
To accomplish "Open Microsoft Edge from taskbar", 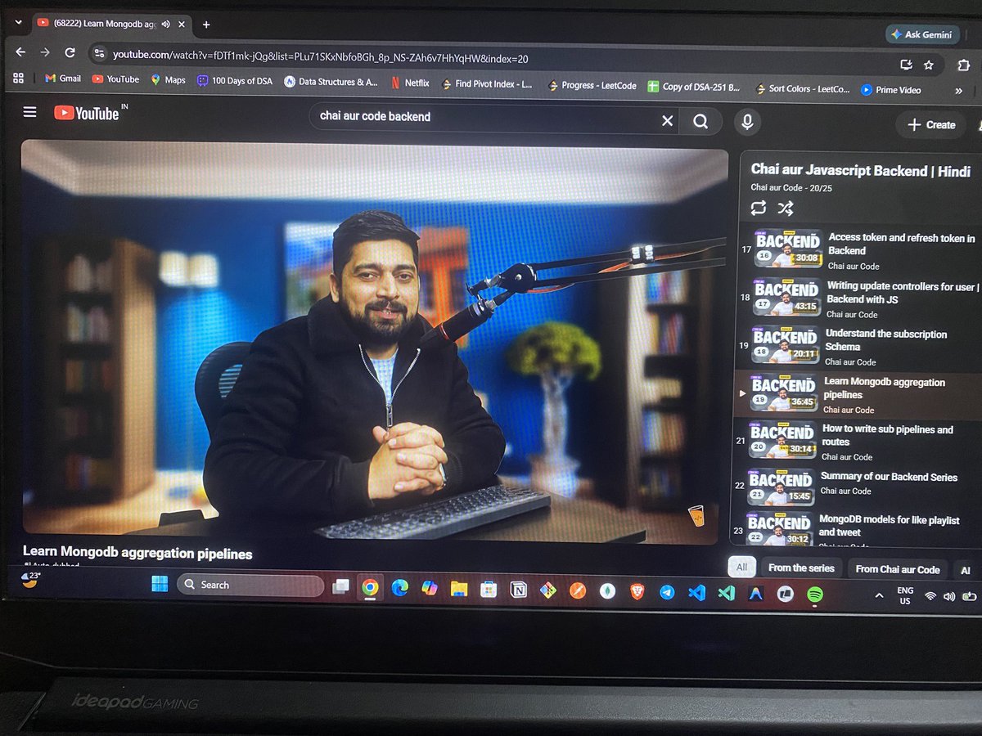I will [x=399, y=587].
